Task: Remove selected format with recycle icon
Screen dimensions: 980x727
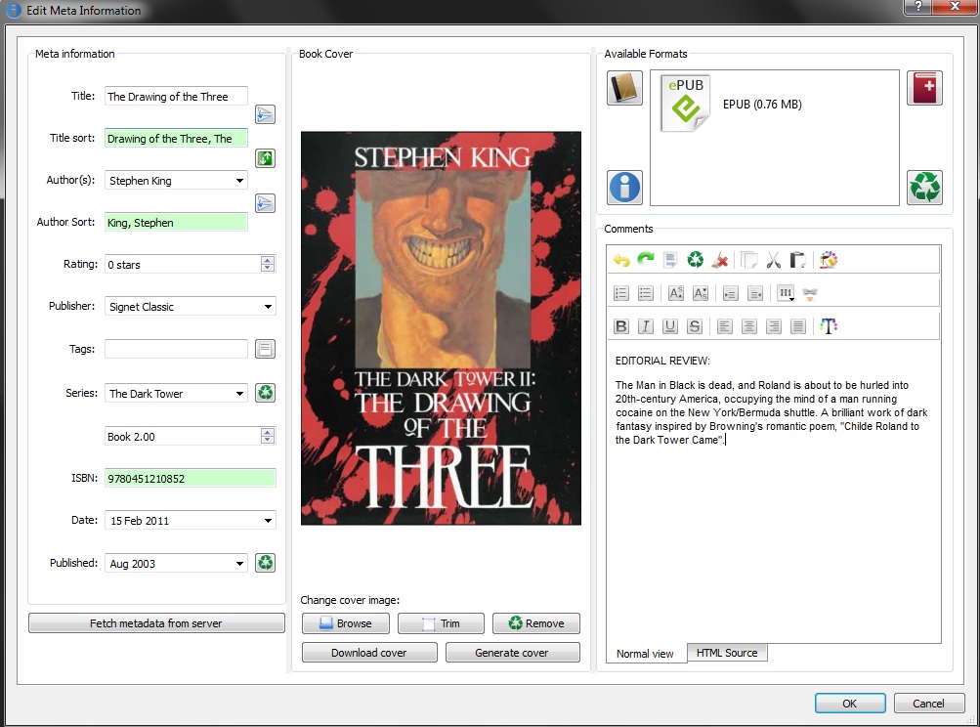Action: (x=924, y=187)
